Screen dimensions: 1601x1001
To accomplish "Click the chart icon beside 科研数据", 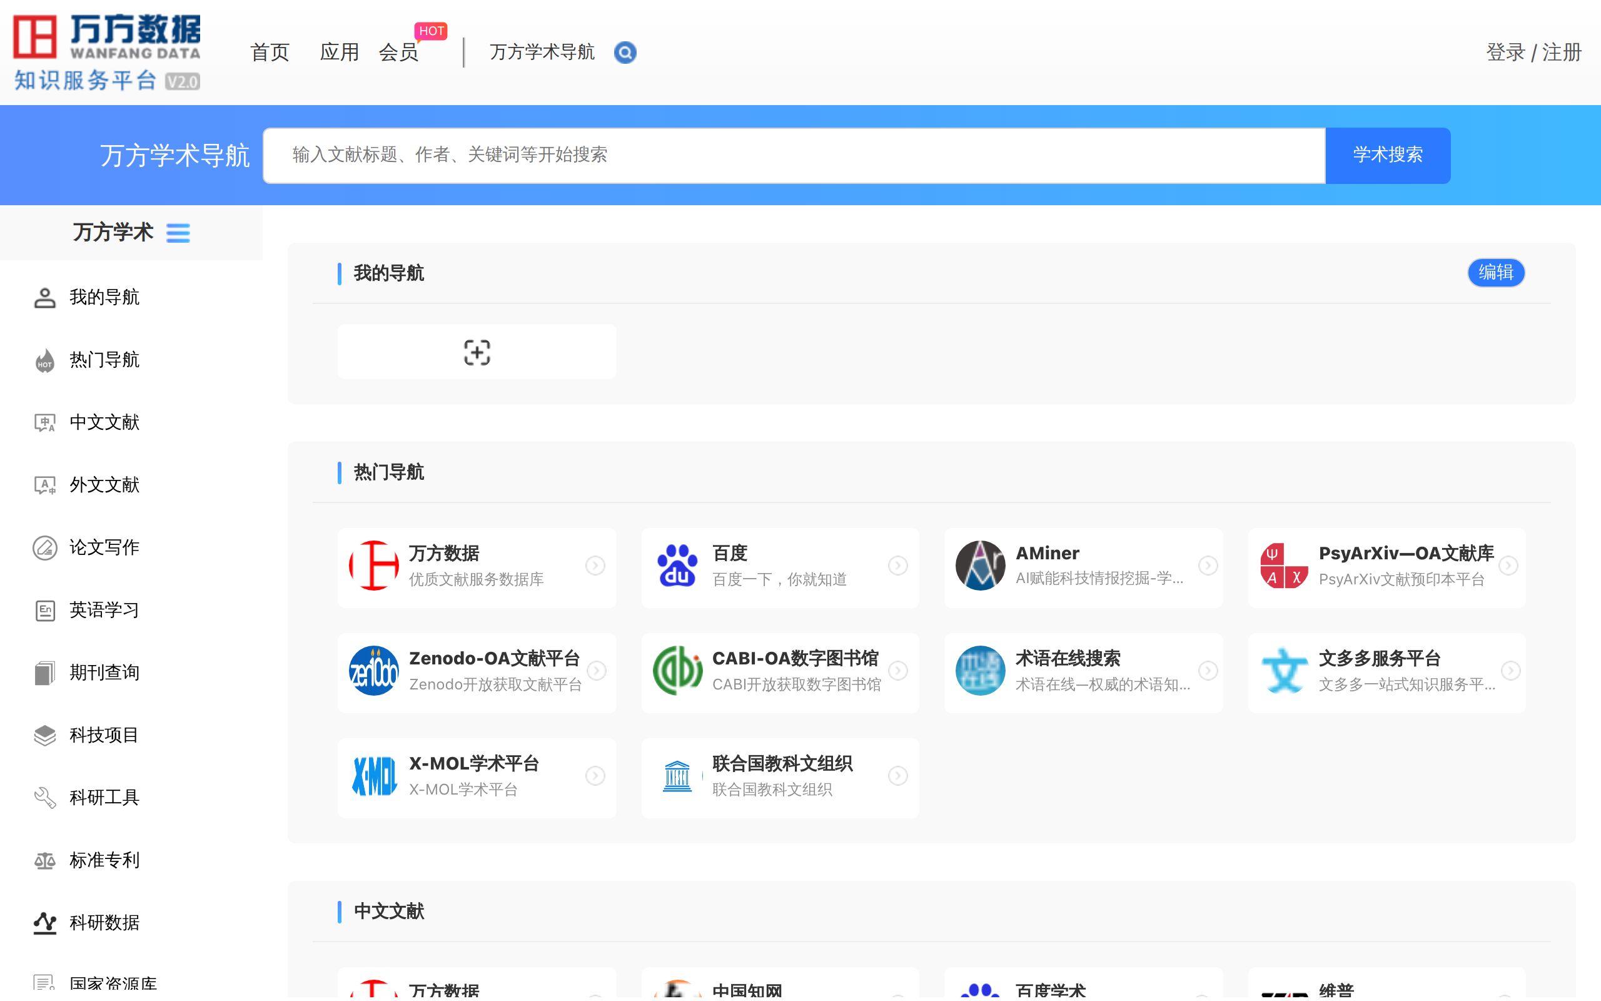I will point(45,923).
